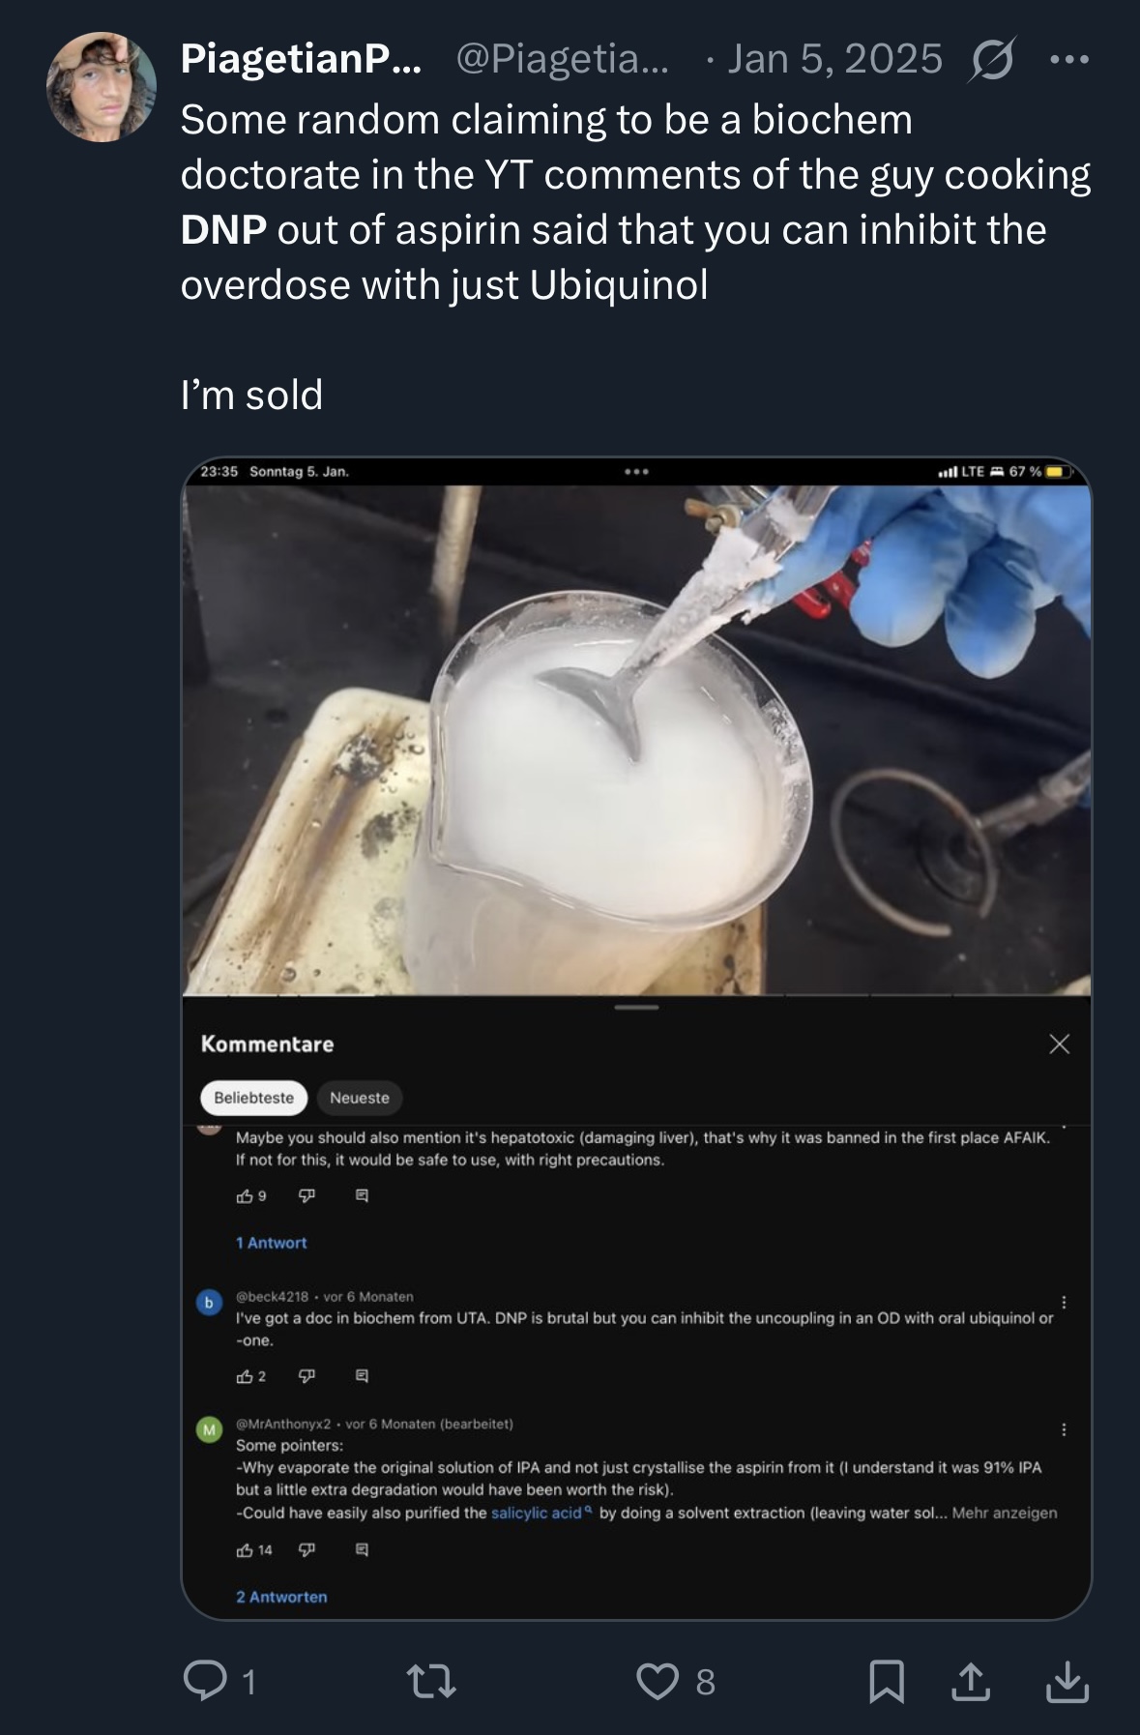
Task: Bookmark this tweet
Action: tap(887, 1681)
